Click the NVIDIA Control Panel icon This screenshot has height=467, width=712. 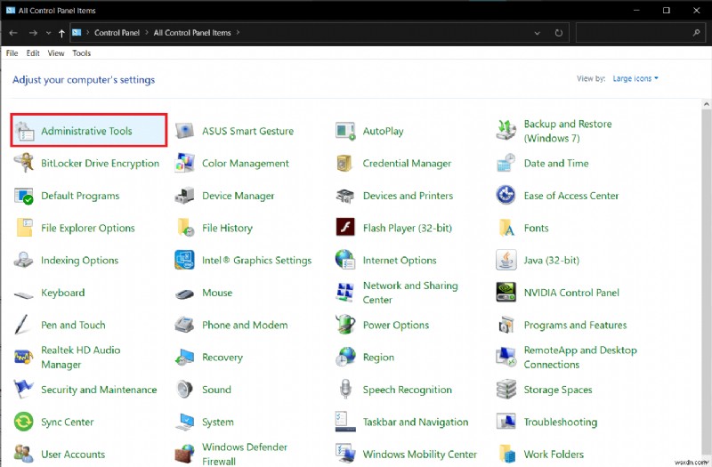click(506, 293)
